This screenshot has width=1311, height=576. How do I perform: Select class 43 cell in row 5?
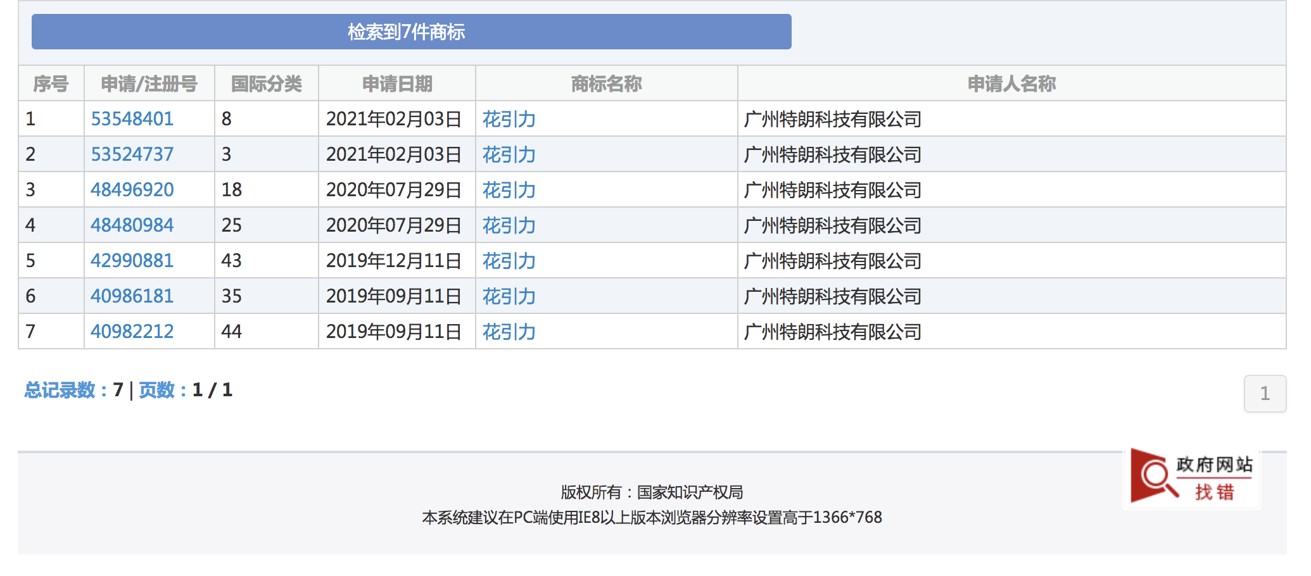point(267,261)
